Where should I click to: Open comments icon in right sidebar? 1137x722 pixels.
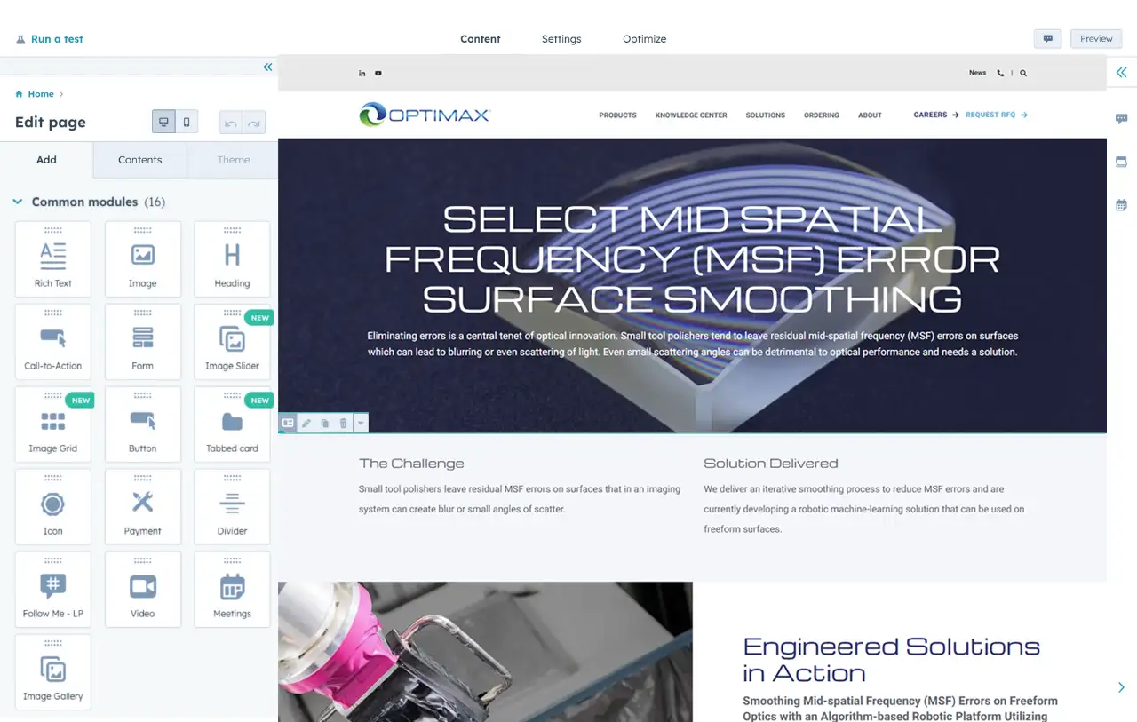click(x=1121, y=118)
